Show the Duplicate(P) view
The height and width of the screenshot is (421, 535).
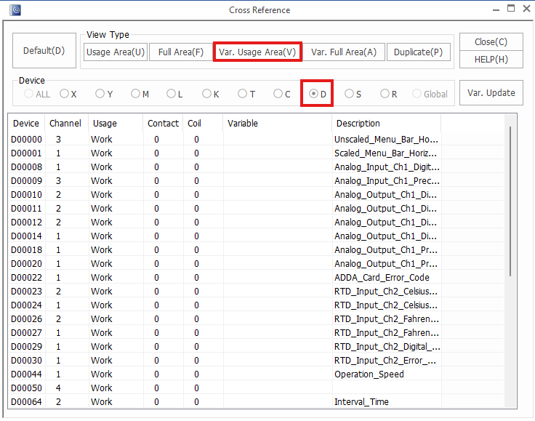(x=418, y=52)
